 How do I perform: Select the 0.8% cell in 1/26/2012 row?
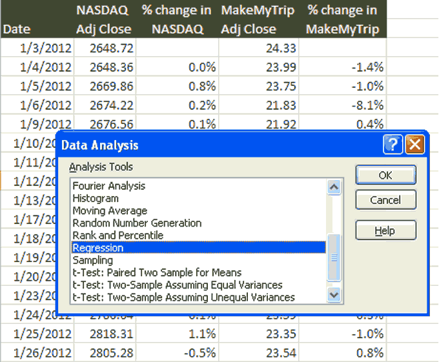coord(343,352)
